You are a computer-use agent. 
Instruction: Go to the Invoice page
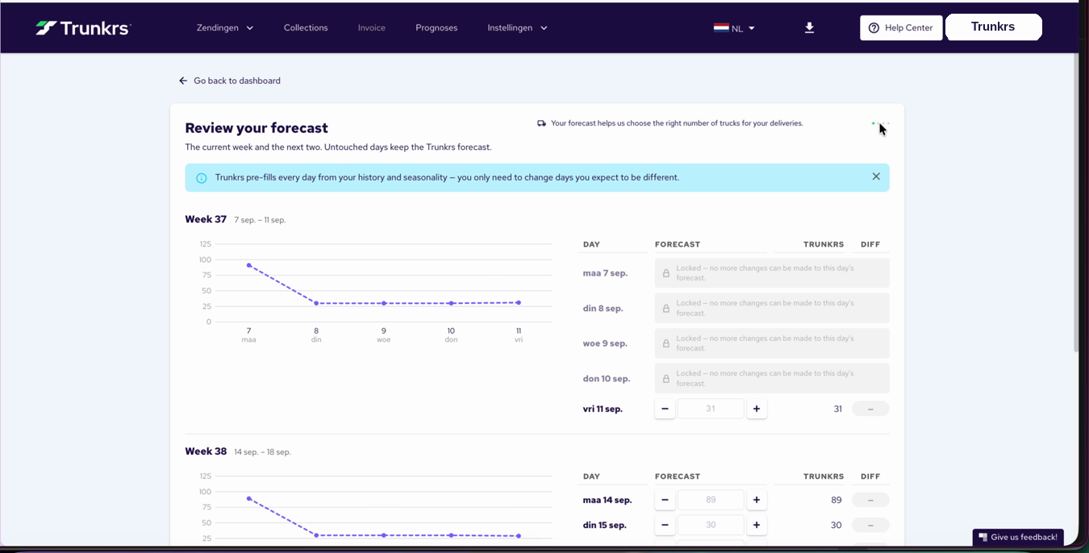(x=372, y=27)
